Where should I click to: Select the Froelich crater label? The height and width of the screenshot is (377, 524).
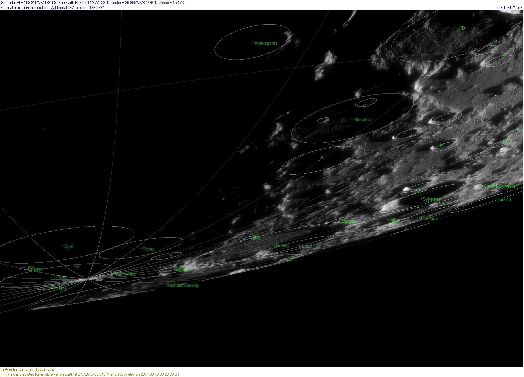[503, 200]
